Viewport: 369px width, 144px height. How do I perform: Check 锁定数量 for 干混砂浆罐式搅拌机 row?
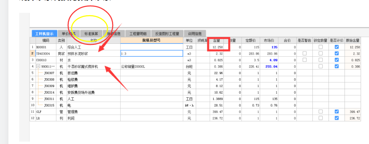320,66
